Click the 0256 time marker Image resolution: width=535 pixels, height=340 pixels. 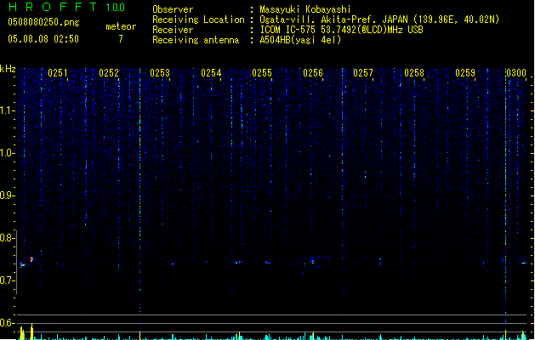coord(313,73)
